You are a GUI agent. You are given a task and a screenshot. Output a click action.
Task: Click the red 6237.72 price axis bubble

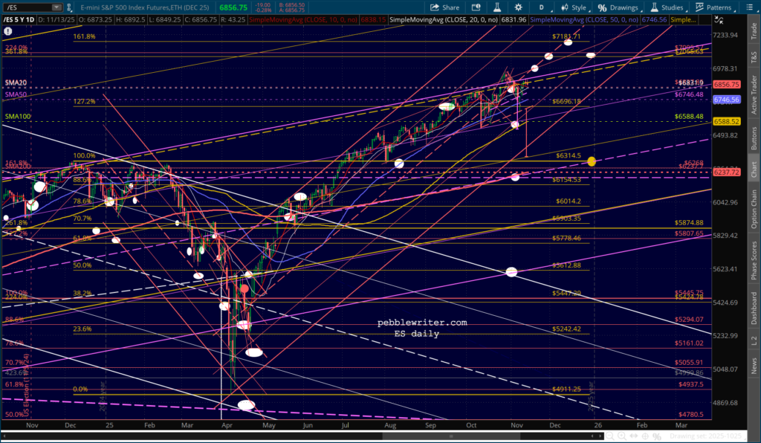point(727,172)
